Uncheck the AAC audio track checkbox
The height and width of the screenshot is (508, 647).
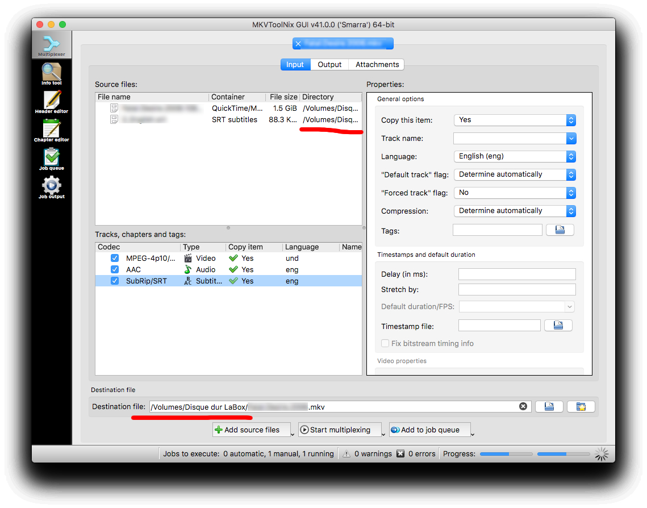115,270
